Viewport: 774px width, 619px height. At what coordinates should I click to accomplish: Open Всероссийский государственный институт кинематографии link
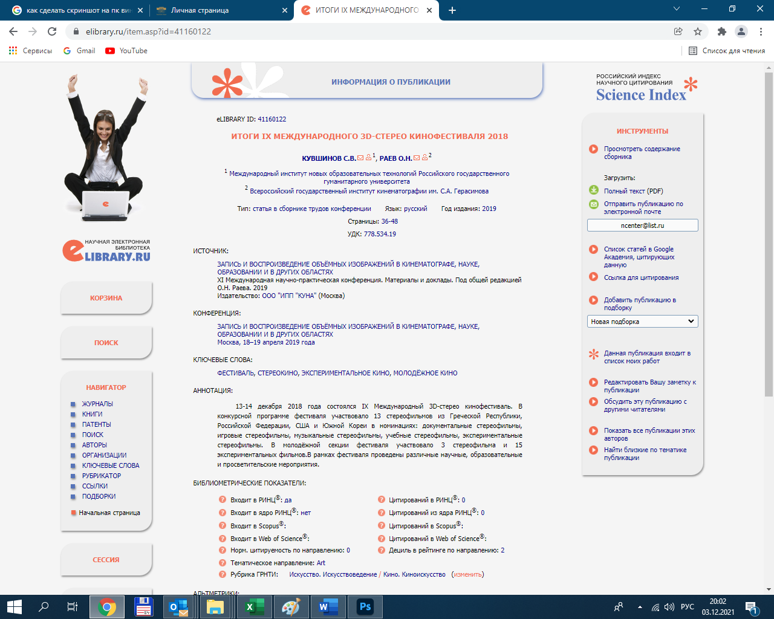click(369, 191)
